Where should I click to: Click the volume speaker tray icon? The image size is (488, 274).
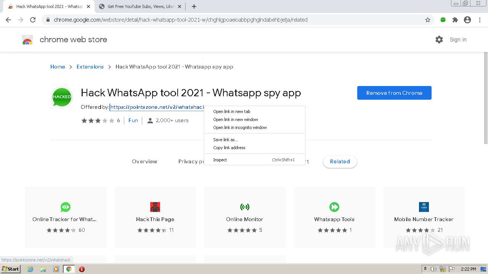(433, 269)
